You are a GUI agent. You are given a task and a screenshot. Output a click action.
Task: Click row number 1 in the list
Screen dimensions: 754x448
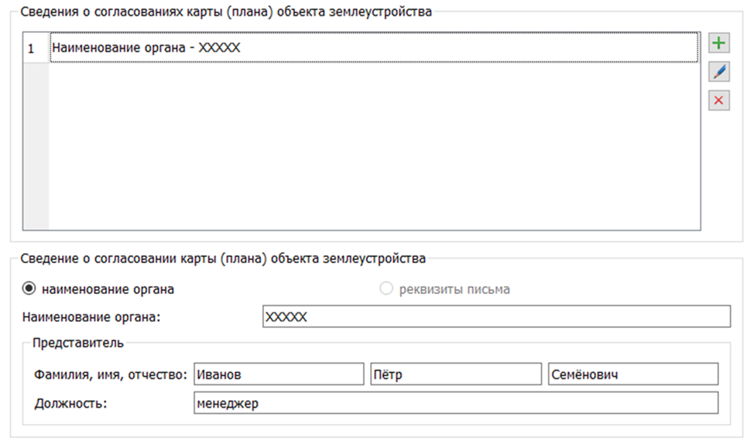tap(32, 48)
